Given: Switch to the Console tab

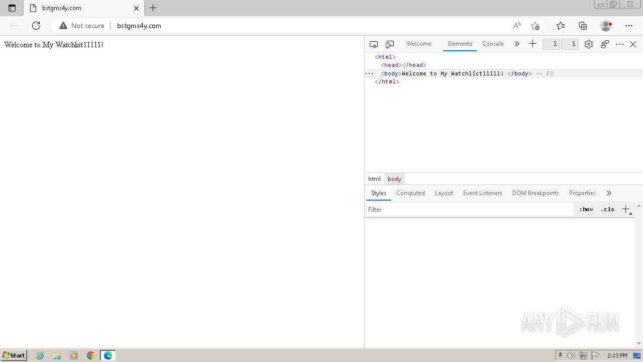Looking at the screenshot, I should click(x=493, y=44).
